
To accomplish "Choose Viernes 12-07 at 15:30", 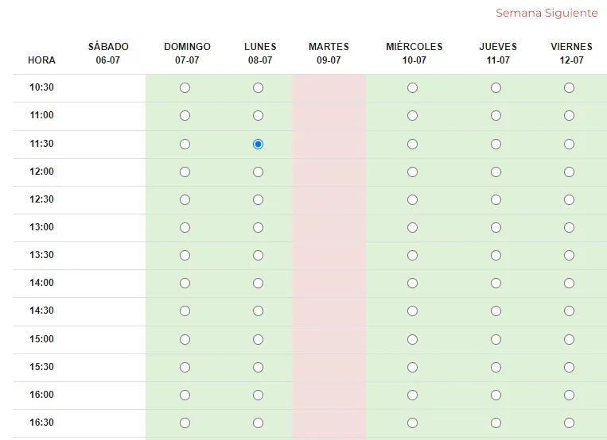I will (569, 367).
